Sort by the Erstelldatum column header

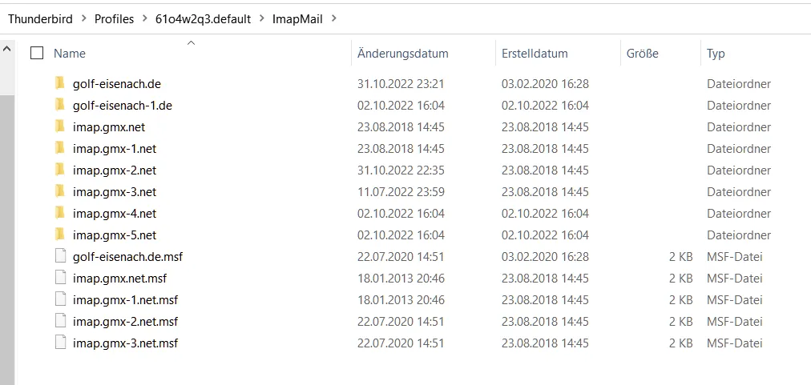pos(535,54)
